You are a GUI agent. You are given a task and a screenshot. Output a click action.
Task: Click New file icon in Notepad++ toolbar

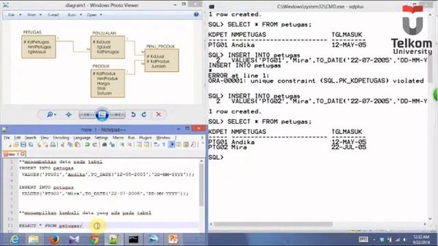coord(9,144)
